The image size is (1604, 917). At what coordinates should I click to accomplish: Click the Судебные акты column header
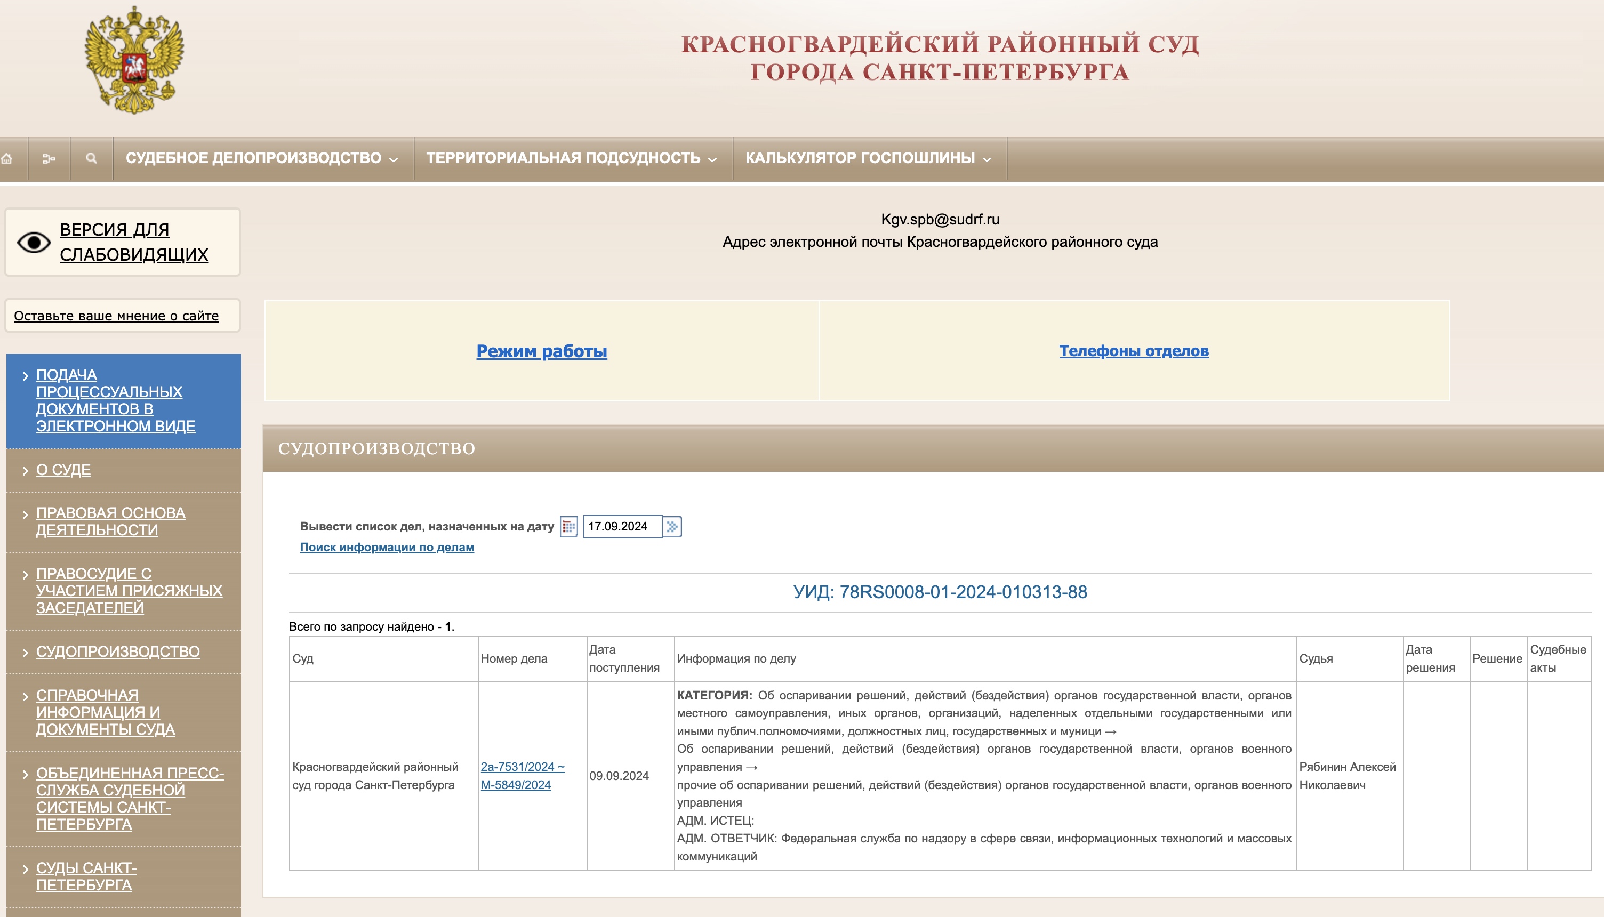[1558, 659]
